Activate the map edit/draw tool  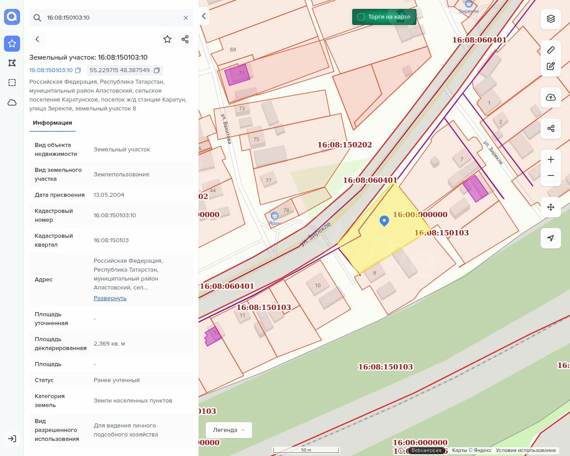(x=551, y=66)
